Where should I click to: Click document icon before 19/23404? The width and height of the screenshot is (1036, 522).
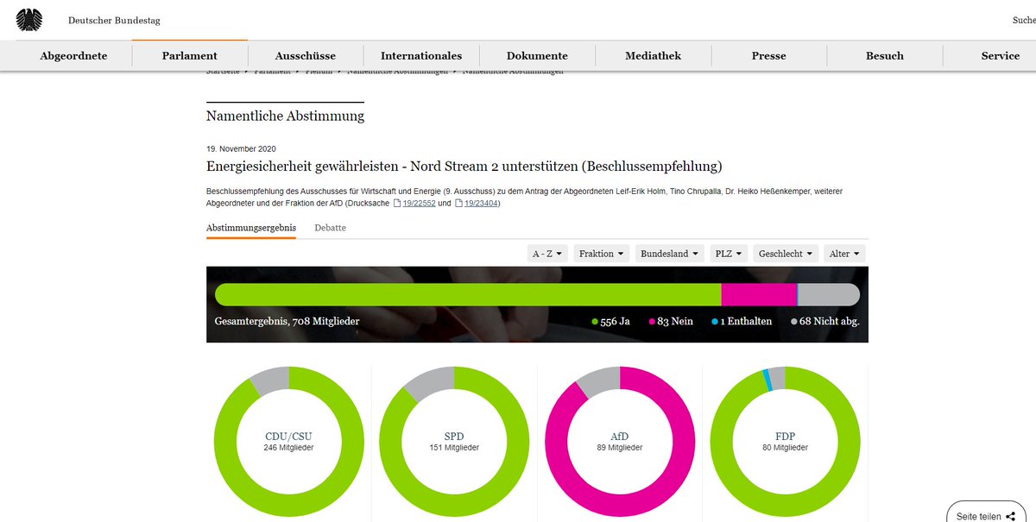pyautogui.click(x=458, y=204)
